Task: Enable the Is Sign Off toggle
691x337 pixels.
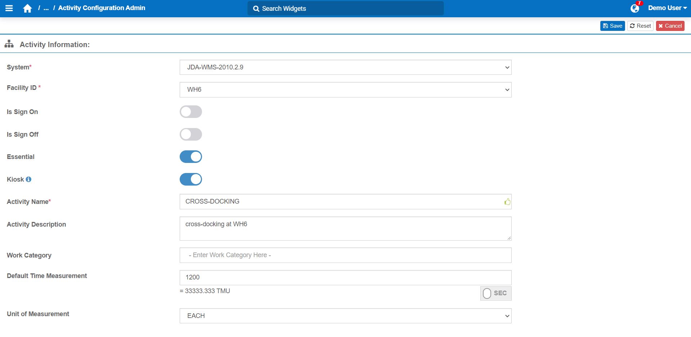Action: click(x=190, y=135)
